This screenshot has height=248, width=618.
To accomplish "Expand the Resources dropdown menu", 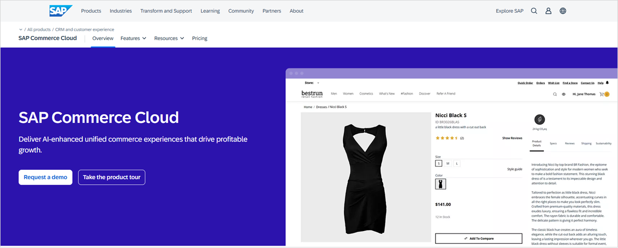I will point(169,38).
